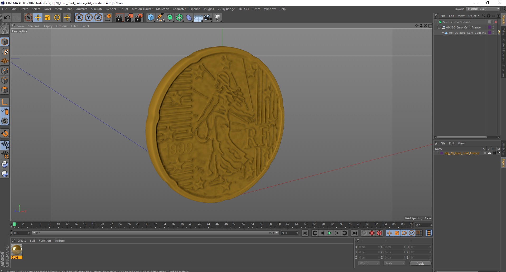Go to end of animation
Viewport: 506px width, 272px height.
(354, 233)
